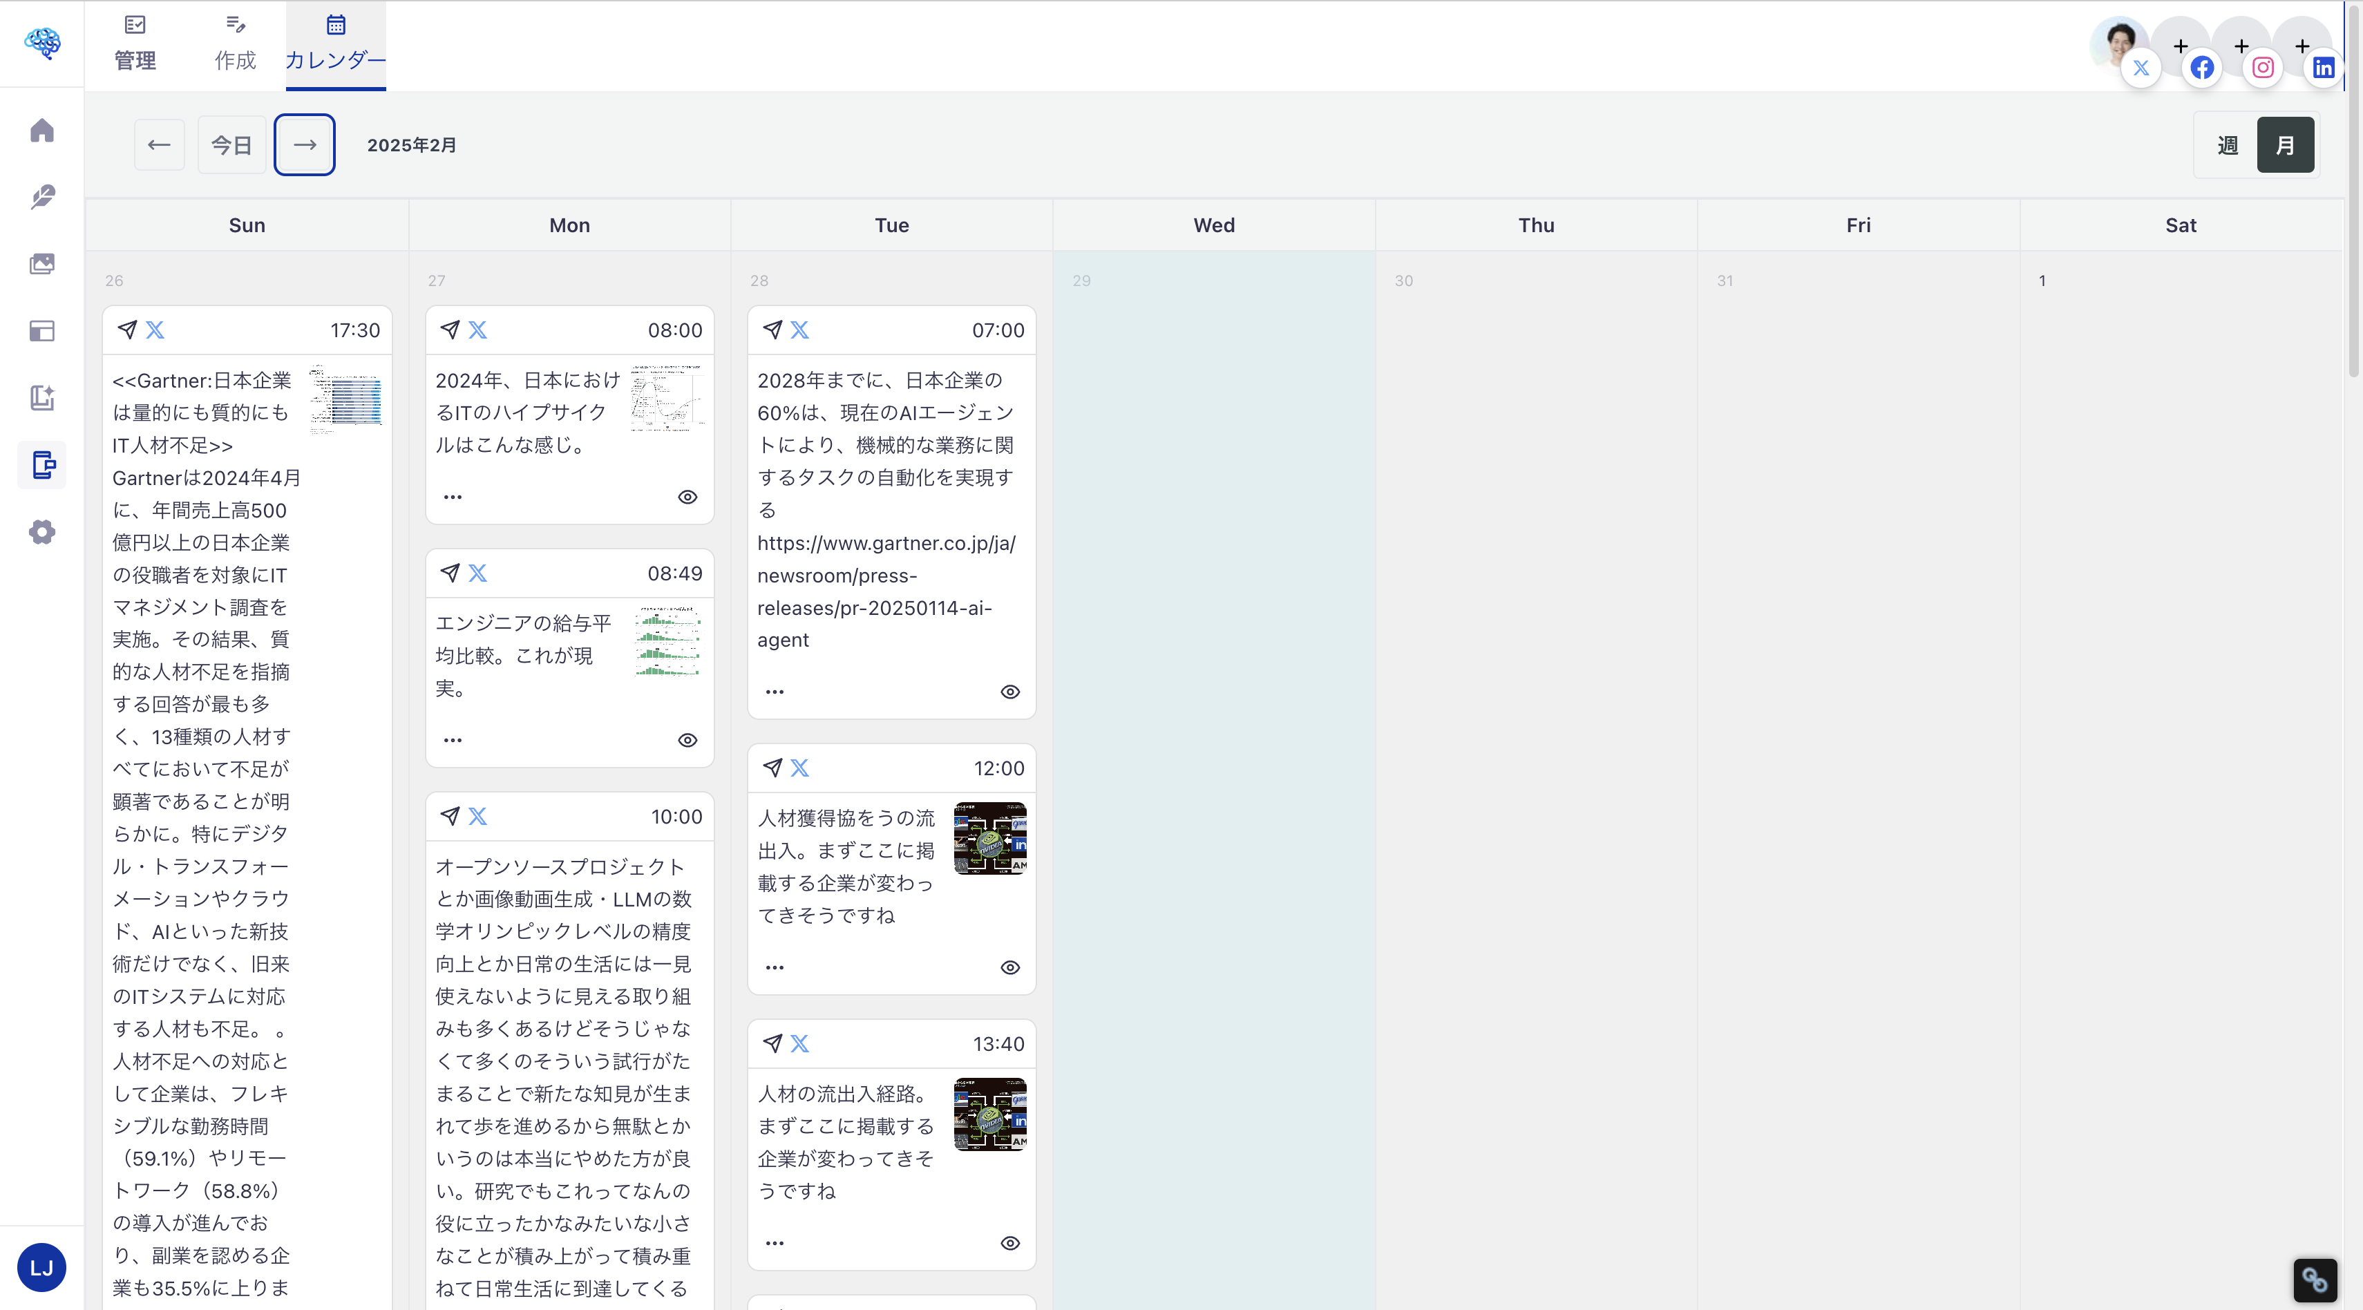Click the layout template sidebar icon
This screenshot has height=1310, width=2363.
[x=42, y=331]
